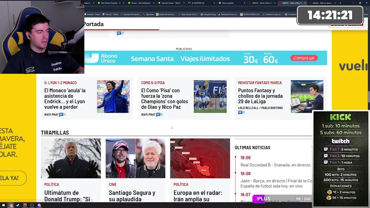
Task: Click the ¡Compra ya! ad button
Action: pos(304,58)
